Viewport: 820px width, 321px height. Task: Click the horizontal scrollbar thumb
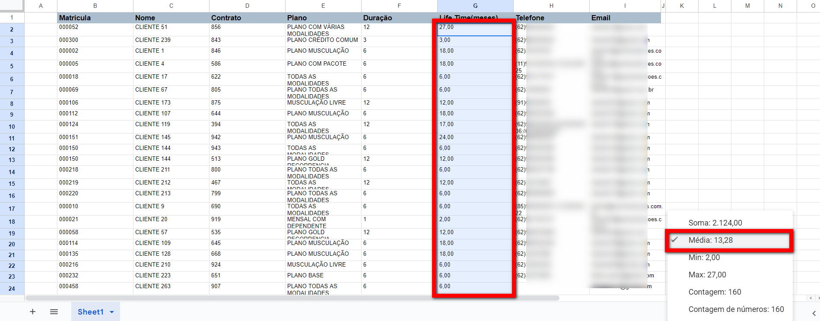click(292, 298)
